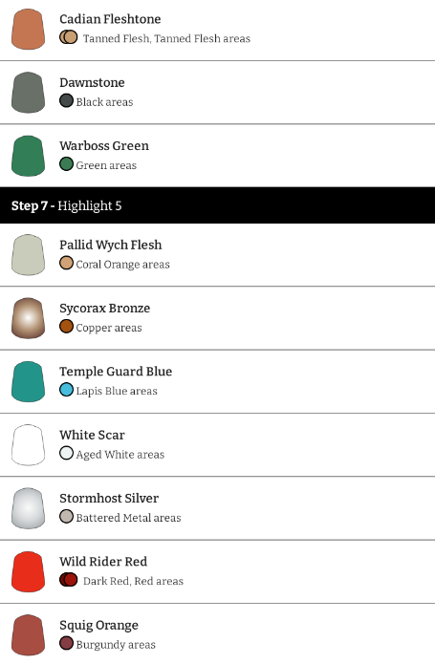Select the Burgundy areas color swatch
The width and height of the screenshot is (435, 664).
[67, 643]
